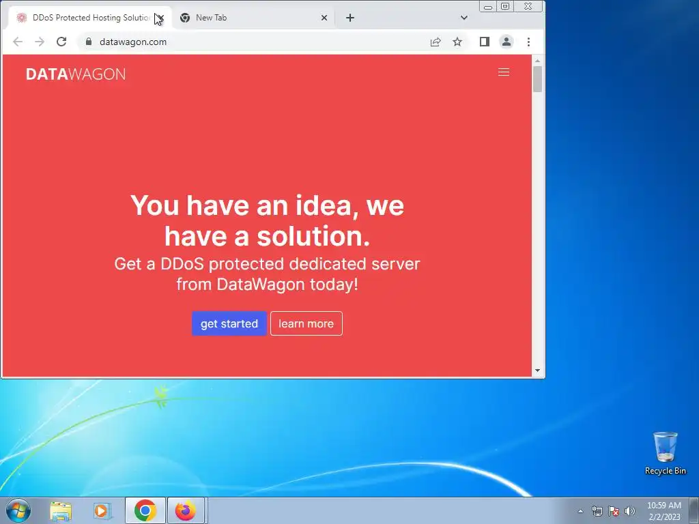Image resolution: width=699 pixels, height=524 pixels.
Task: Click the learn more button
Action: [x=306, y=323]
